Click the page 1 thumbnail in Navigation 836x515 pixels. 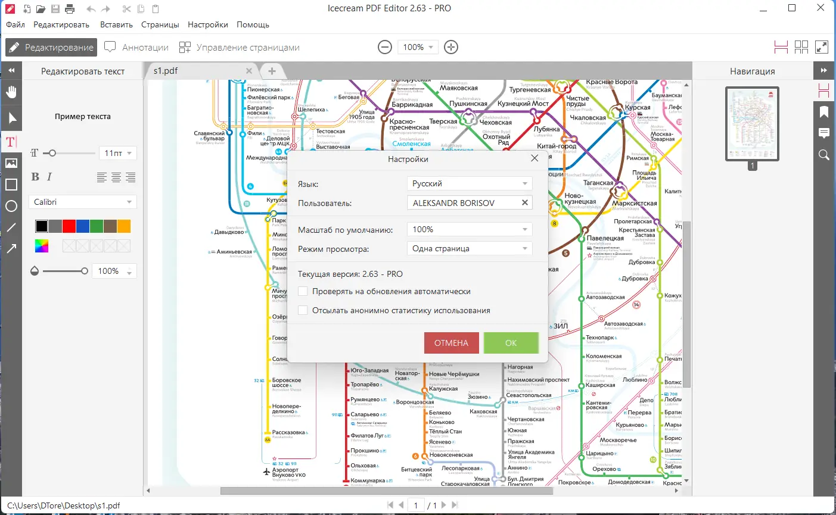click(x=752, y=124)
